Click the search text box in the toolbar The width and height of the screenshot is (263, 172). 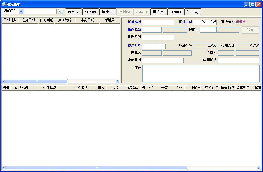coord(40,12)
